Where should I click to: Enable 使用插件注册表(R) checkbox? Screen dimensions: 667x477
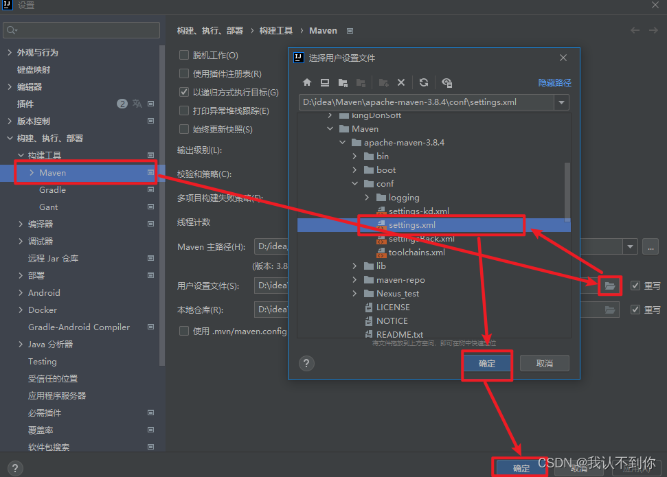pyautogui.click(x=184, y=73)
